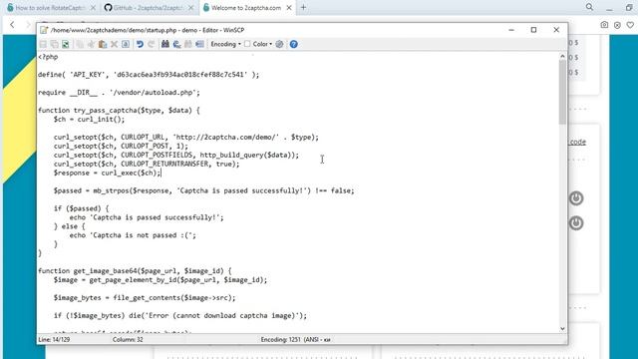Click the Cut icon in editor toolbar
Screen dimensions: 638x359
[91, 44]
